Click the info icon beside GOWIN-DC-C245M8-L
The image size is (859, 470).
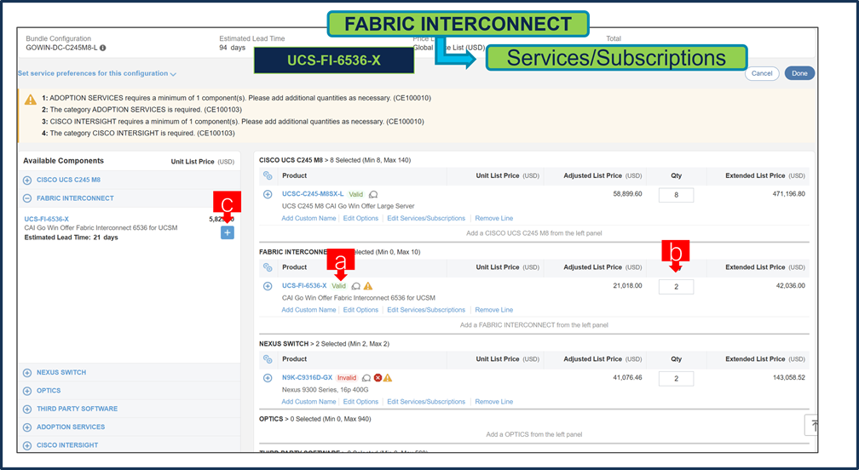coord(103,49)
